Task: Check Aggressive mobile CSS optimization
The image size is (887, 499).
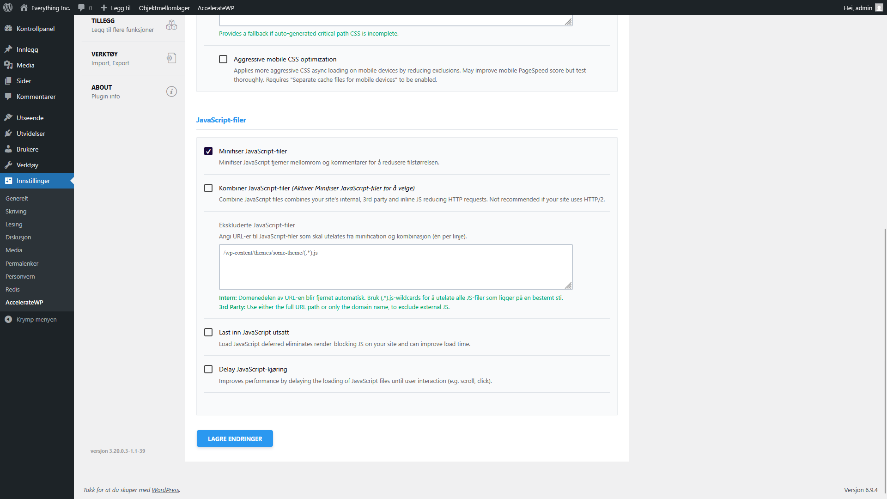Action: pos(223,59)
